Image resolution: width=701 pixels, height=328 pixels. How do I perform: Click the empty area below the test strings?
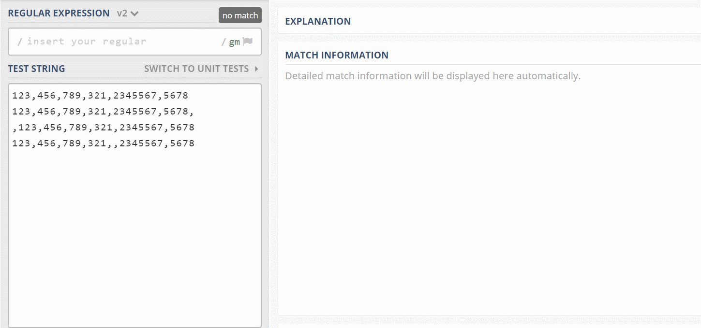[x=134, y=237]
